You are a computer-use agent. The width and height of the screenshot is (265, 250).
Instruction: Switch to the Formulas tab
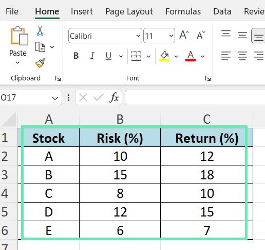point(183,12)
